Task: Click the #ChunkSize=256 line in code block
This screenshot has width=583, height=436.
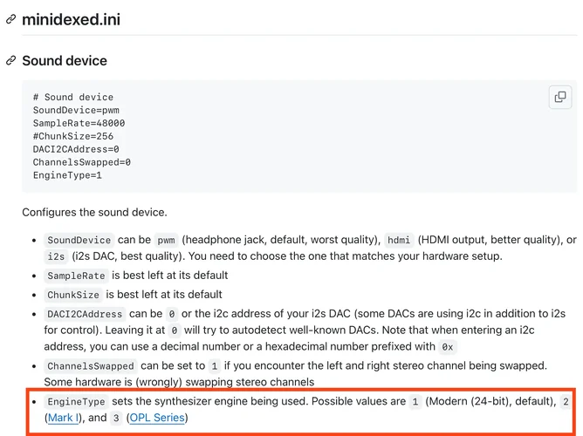Action: 73,136
